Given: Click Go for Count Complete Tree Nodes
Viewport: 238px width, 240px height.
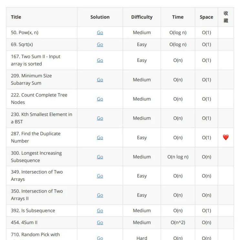Looking at the screenshot, I should [100, 99].
